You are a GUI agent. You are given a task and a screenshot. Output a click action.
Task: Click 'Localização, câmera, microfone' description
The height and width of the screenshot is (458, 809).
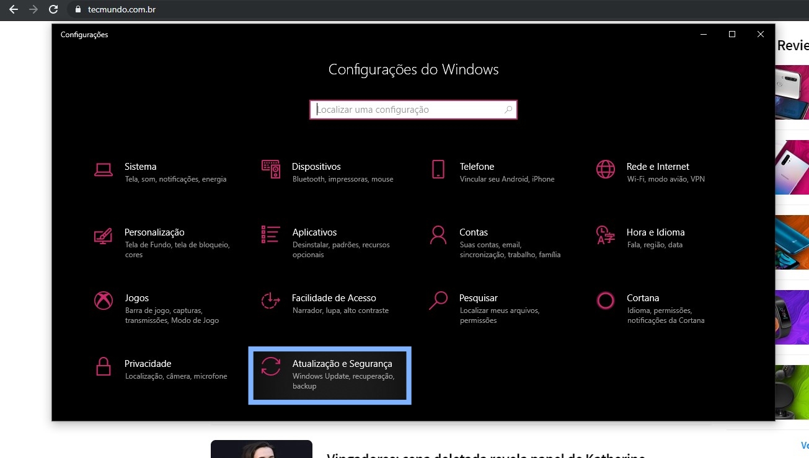pos(176,376)
